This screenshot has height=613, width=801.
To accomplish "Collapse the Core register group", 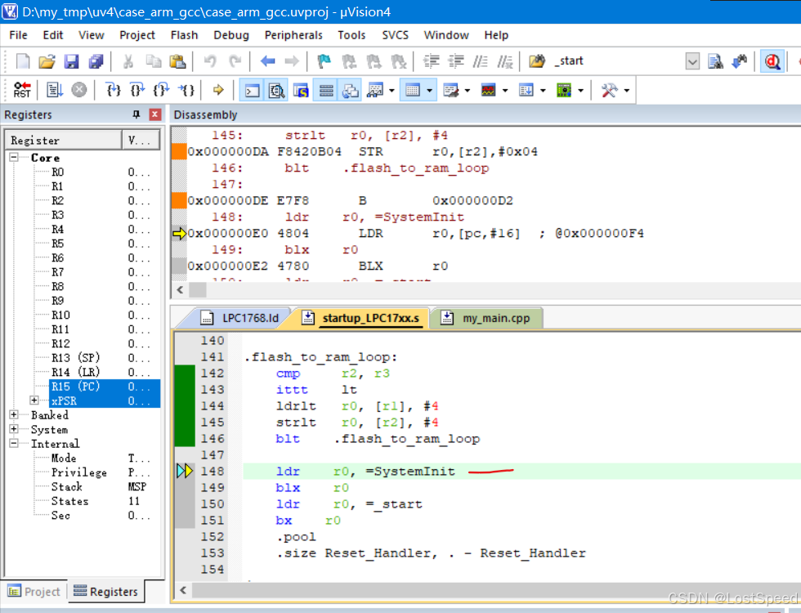I will click(15, 157).
